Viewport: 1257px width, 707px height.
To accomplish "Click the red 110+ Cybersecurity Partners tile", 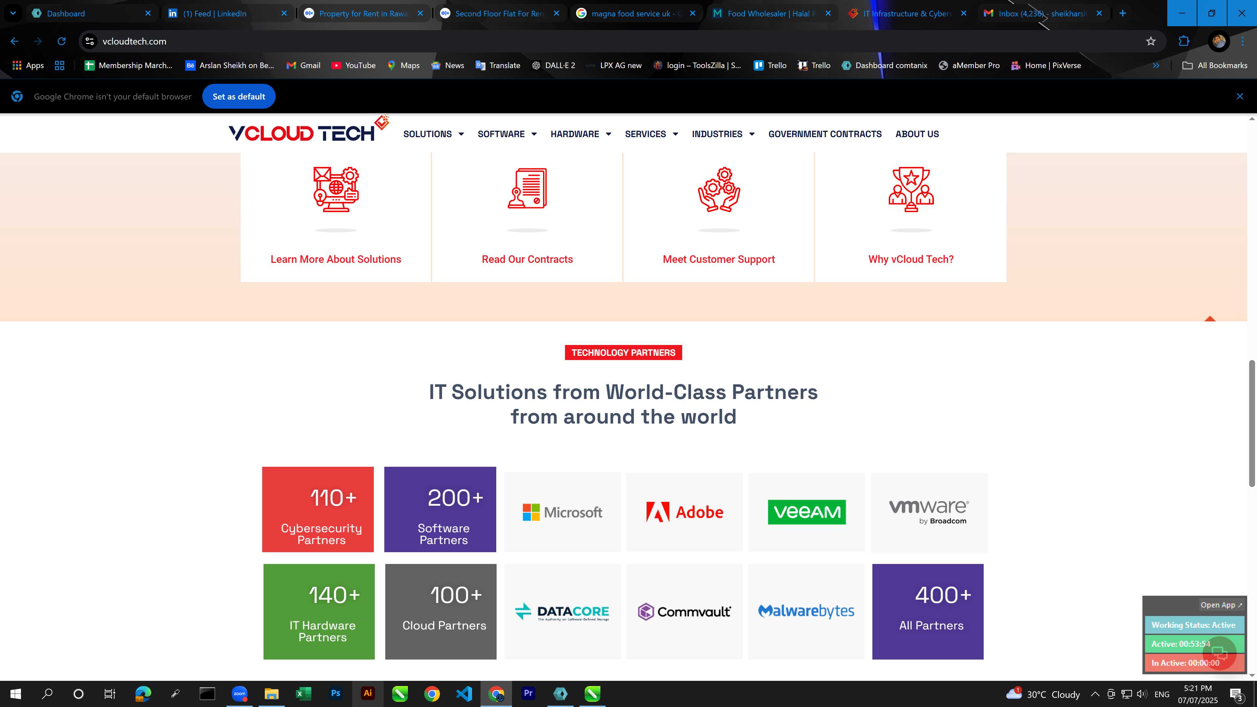I will click(318, 509).
